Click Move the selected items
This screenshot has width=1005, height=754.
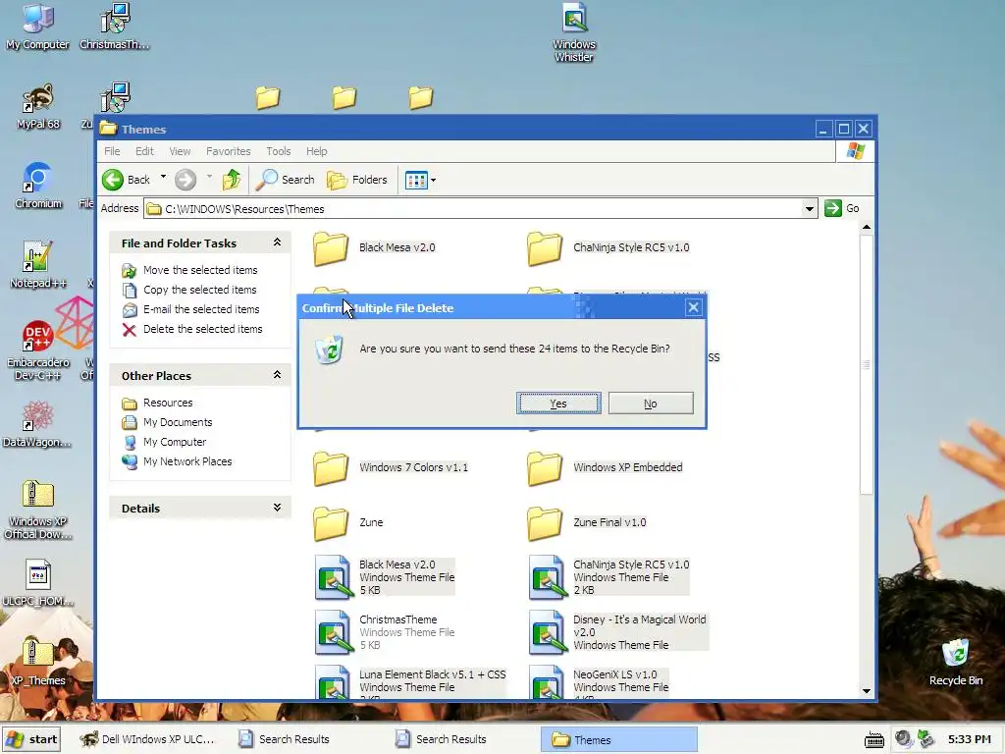point(200,270)
